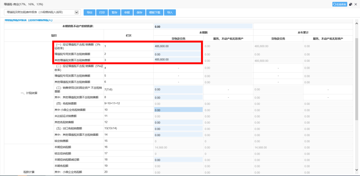Screen dimensions: 360x176
Task: Click 暂存 to save temporarily
Action: (114, 12)
